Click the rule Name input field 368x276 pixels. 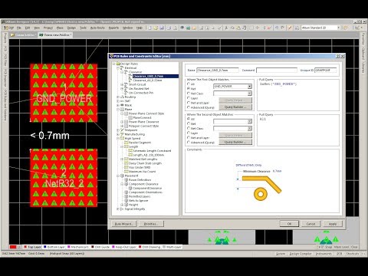point(218,70)
